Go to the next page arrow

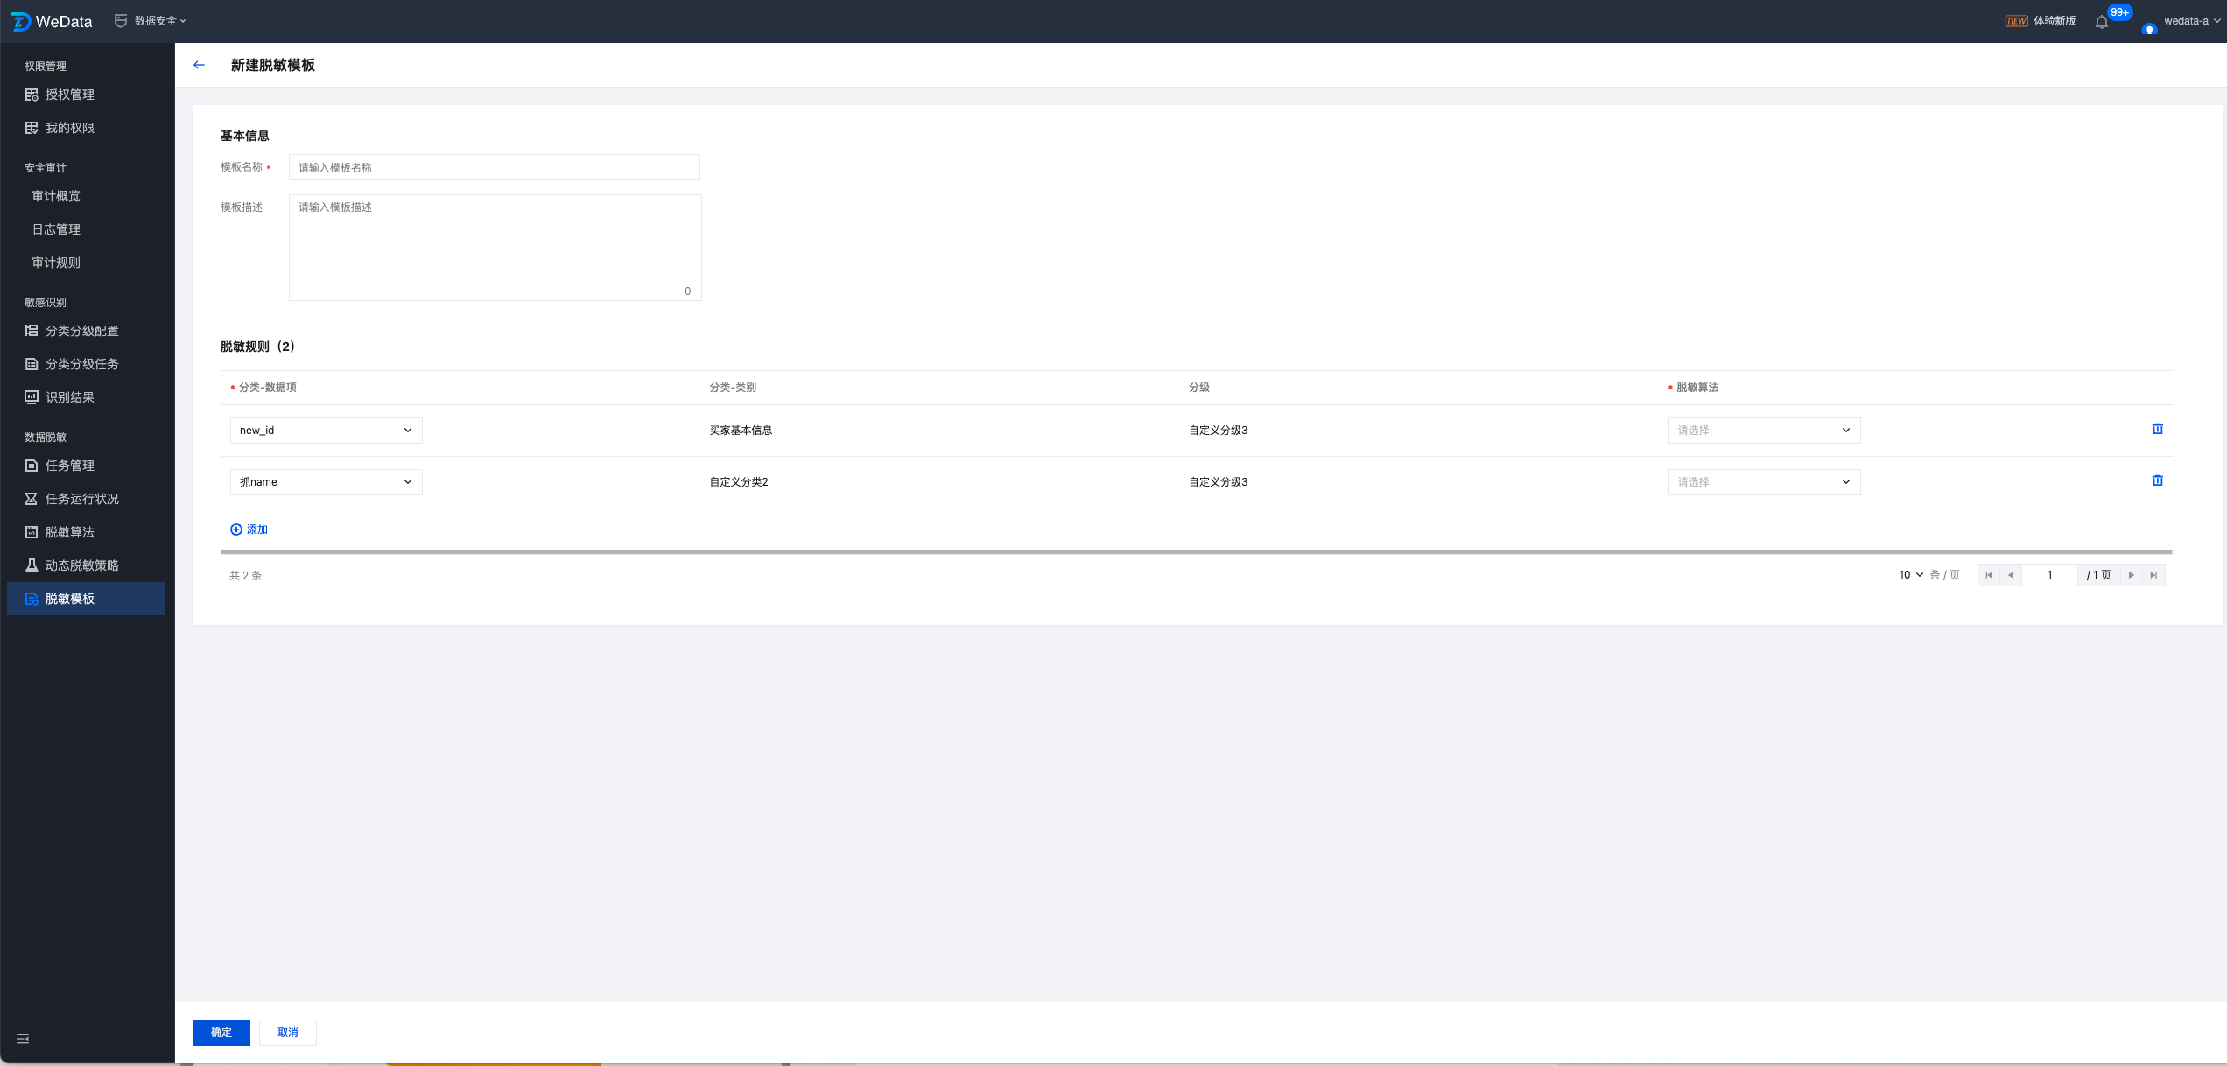[2132, 575]
